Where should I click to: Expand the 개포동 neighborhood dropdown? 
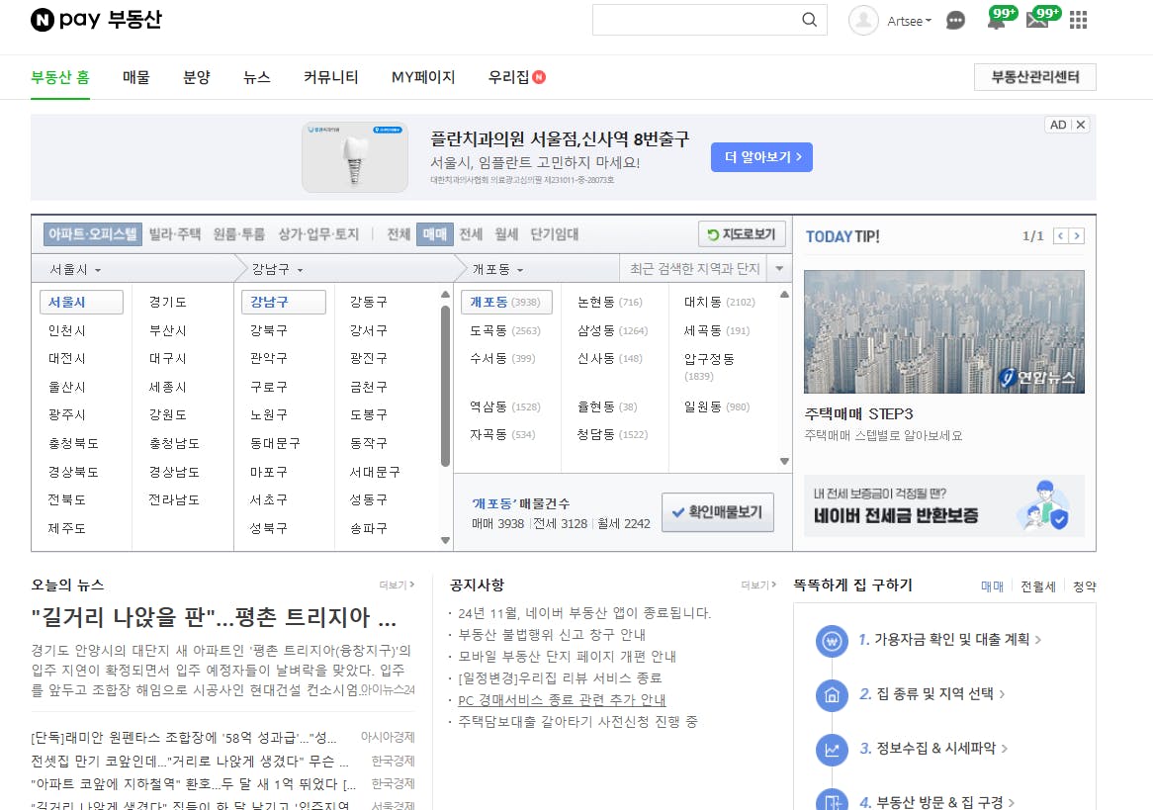(x=497, y=269)
